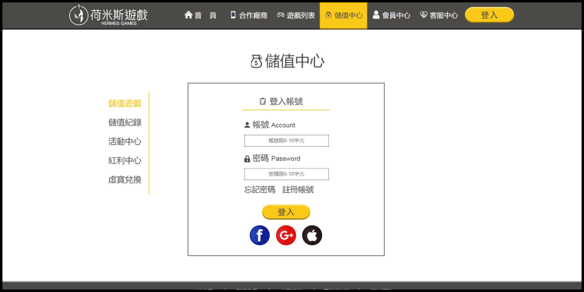Open 儲值紀錄 in the left sidebar
This screenshot has height=292, width=584.
coord(125,122)
